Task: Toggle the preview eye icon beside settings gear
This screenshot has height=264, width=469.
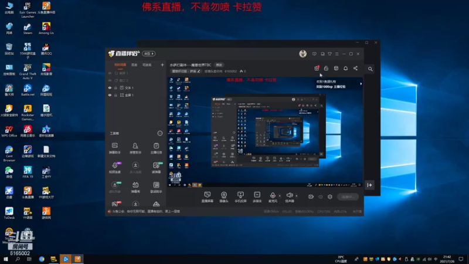Action: [x=321, y=197]
